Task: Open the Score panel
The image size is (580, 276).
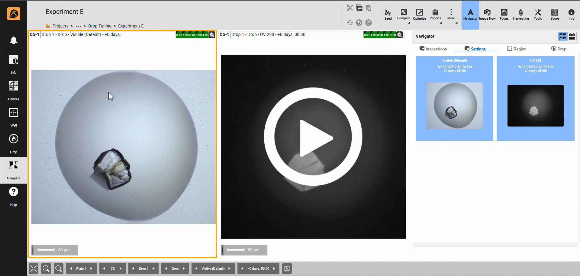Action: (x=554, y=14)
